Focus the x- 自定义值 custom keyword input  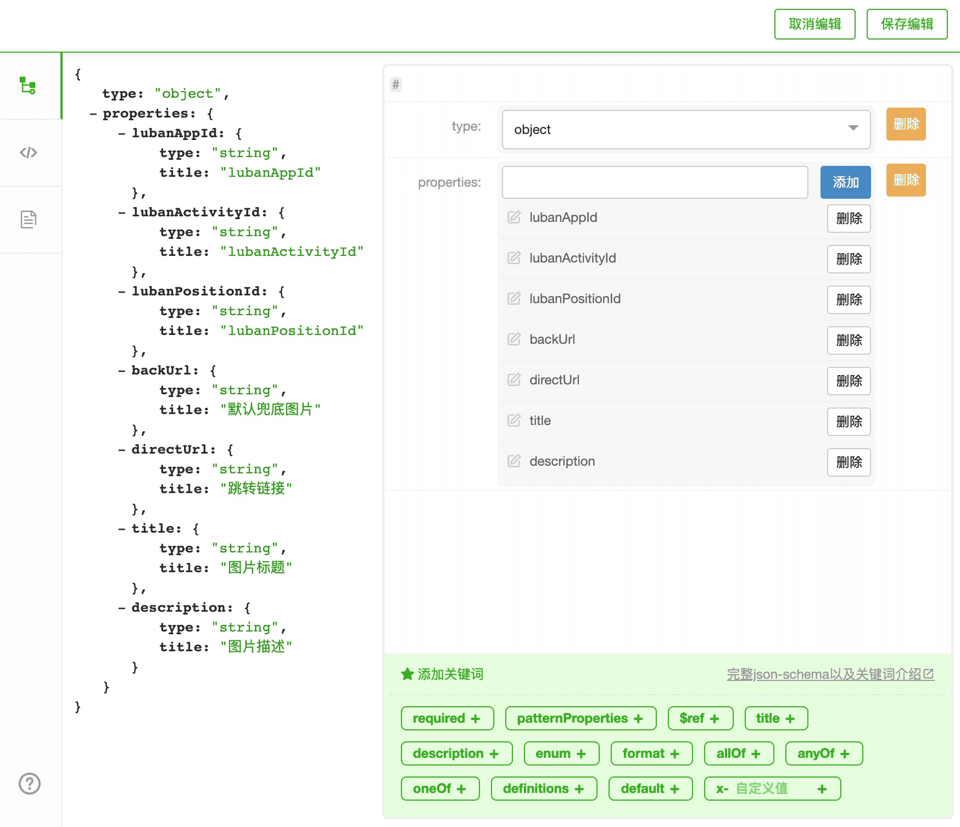772,789
